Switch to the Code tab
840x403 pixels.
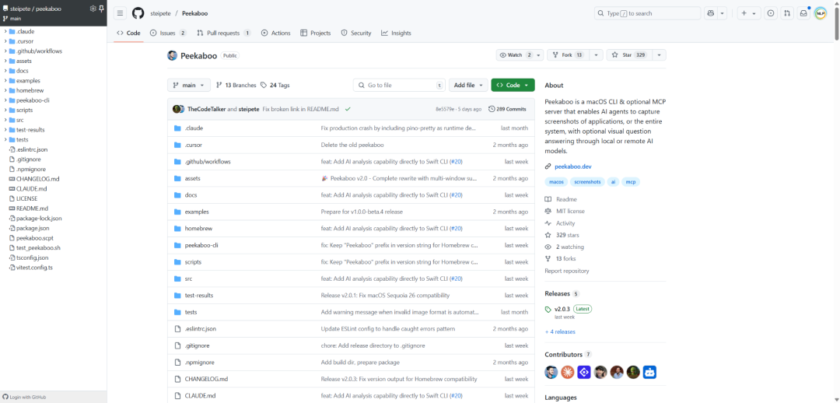point(128,33)
